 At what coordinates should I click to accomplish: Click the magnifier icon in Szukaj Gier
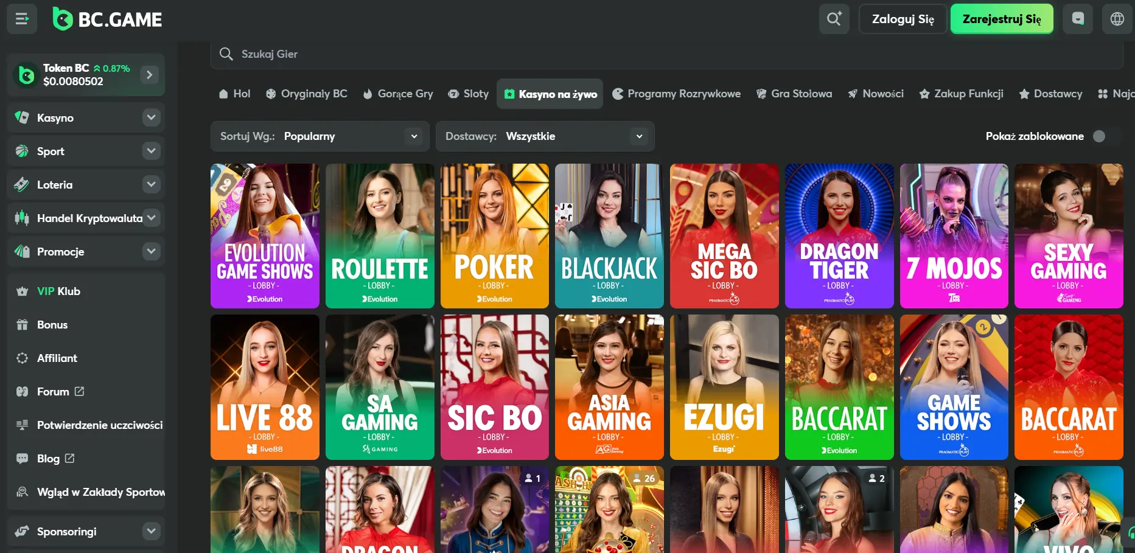[x=226, y=54]
